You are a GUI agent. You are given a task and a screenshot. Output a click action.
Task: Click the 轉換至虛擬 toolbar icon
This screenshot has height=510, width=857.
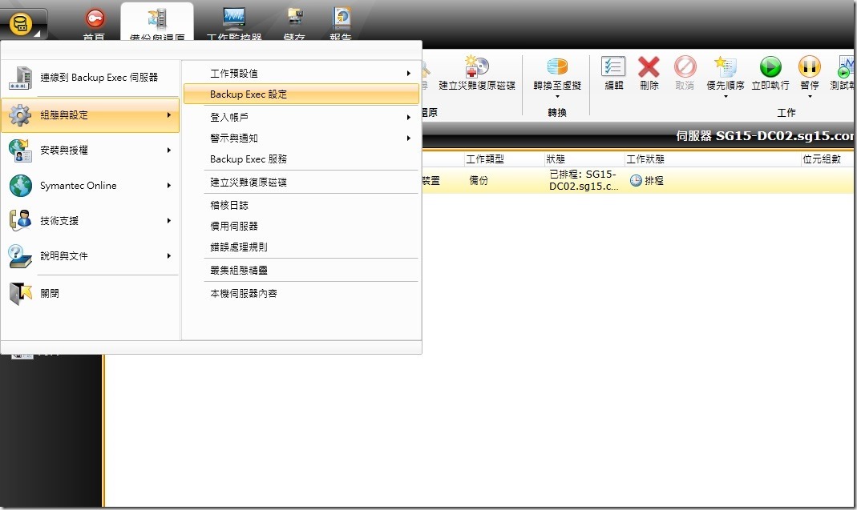click(557, 66)
